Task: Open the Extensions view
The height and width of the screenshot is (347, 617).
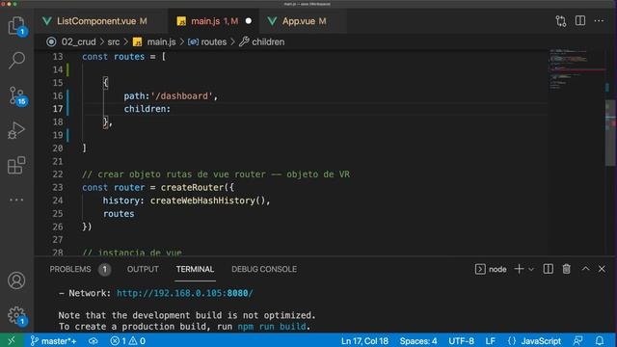Action: [16, 165]
